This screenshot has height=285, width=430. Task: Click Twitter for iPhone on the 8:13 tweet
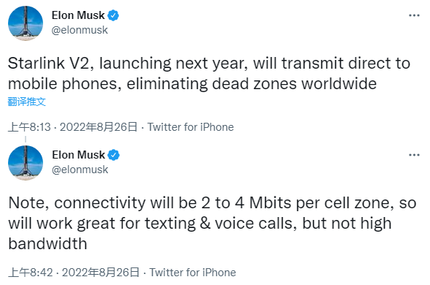(x=191, y=127)
